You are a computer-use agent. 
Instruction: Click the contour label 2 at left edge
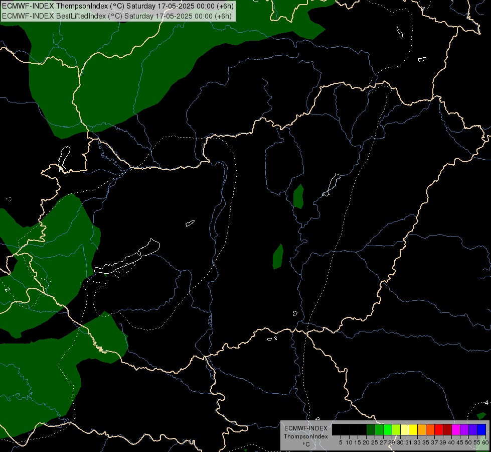pos(7,290)
